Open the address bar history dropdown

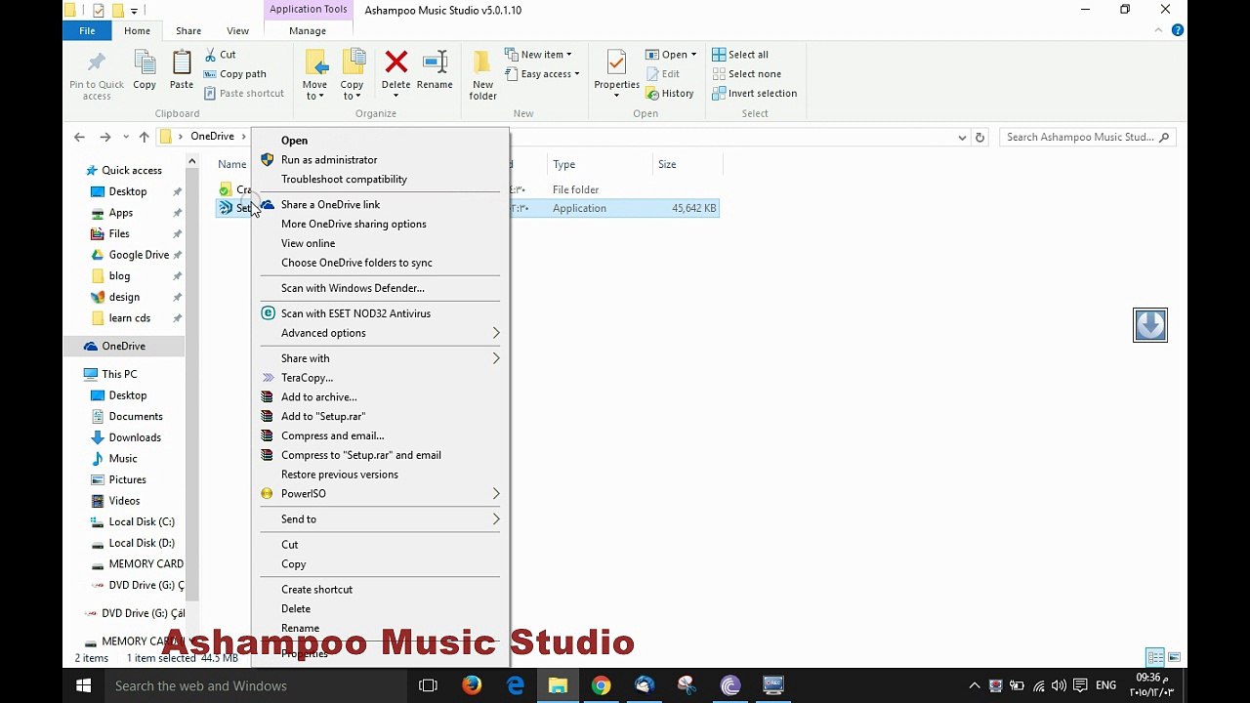click(962, 137)
